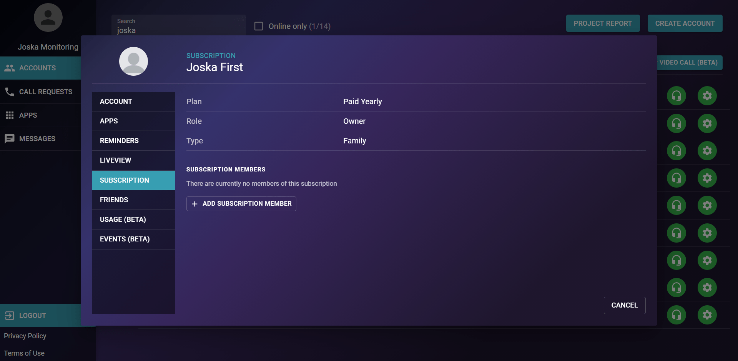Open the Project Report
738x361 pixels.
coord(602,23)
